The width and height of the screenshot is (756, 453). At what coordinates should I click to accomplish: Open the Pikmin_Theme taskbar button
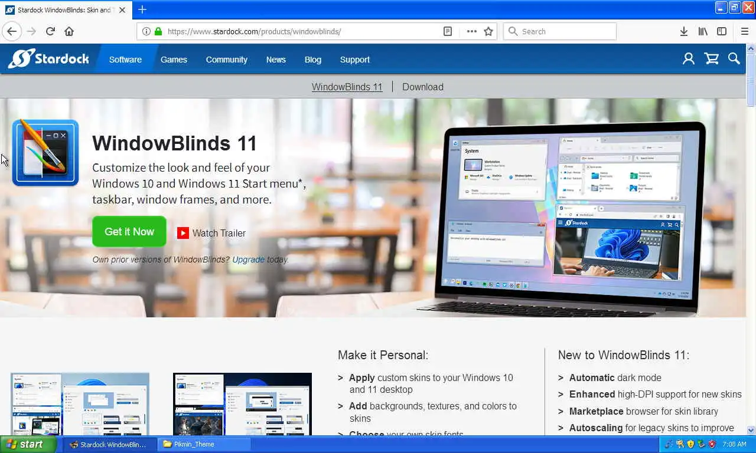click(204, 444)
